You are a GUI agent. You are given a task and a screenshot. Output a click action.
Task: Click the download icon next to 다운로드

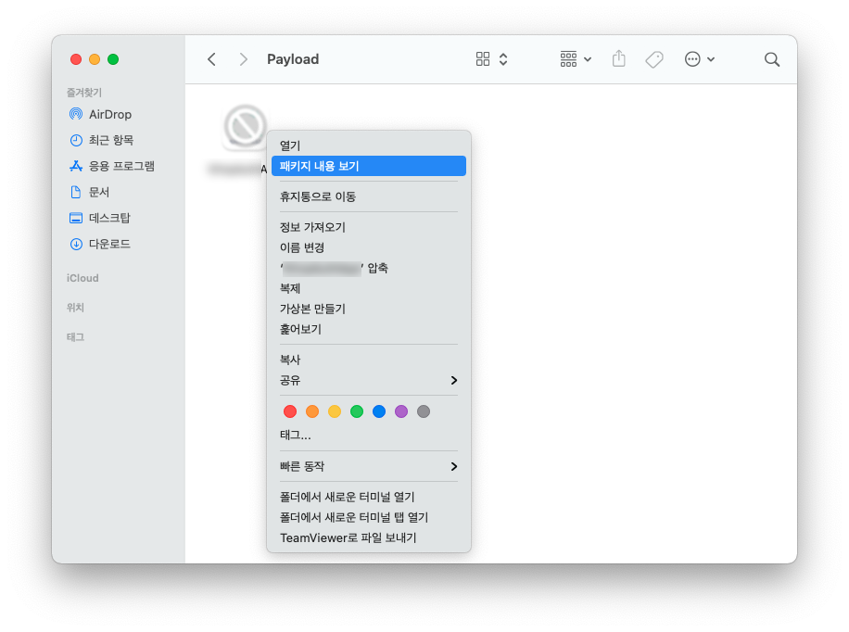pos(76,244)
